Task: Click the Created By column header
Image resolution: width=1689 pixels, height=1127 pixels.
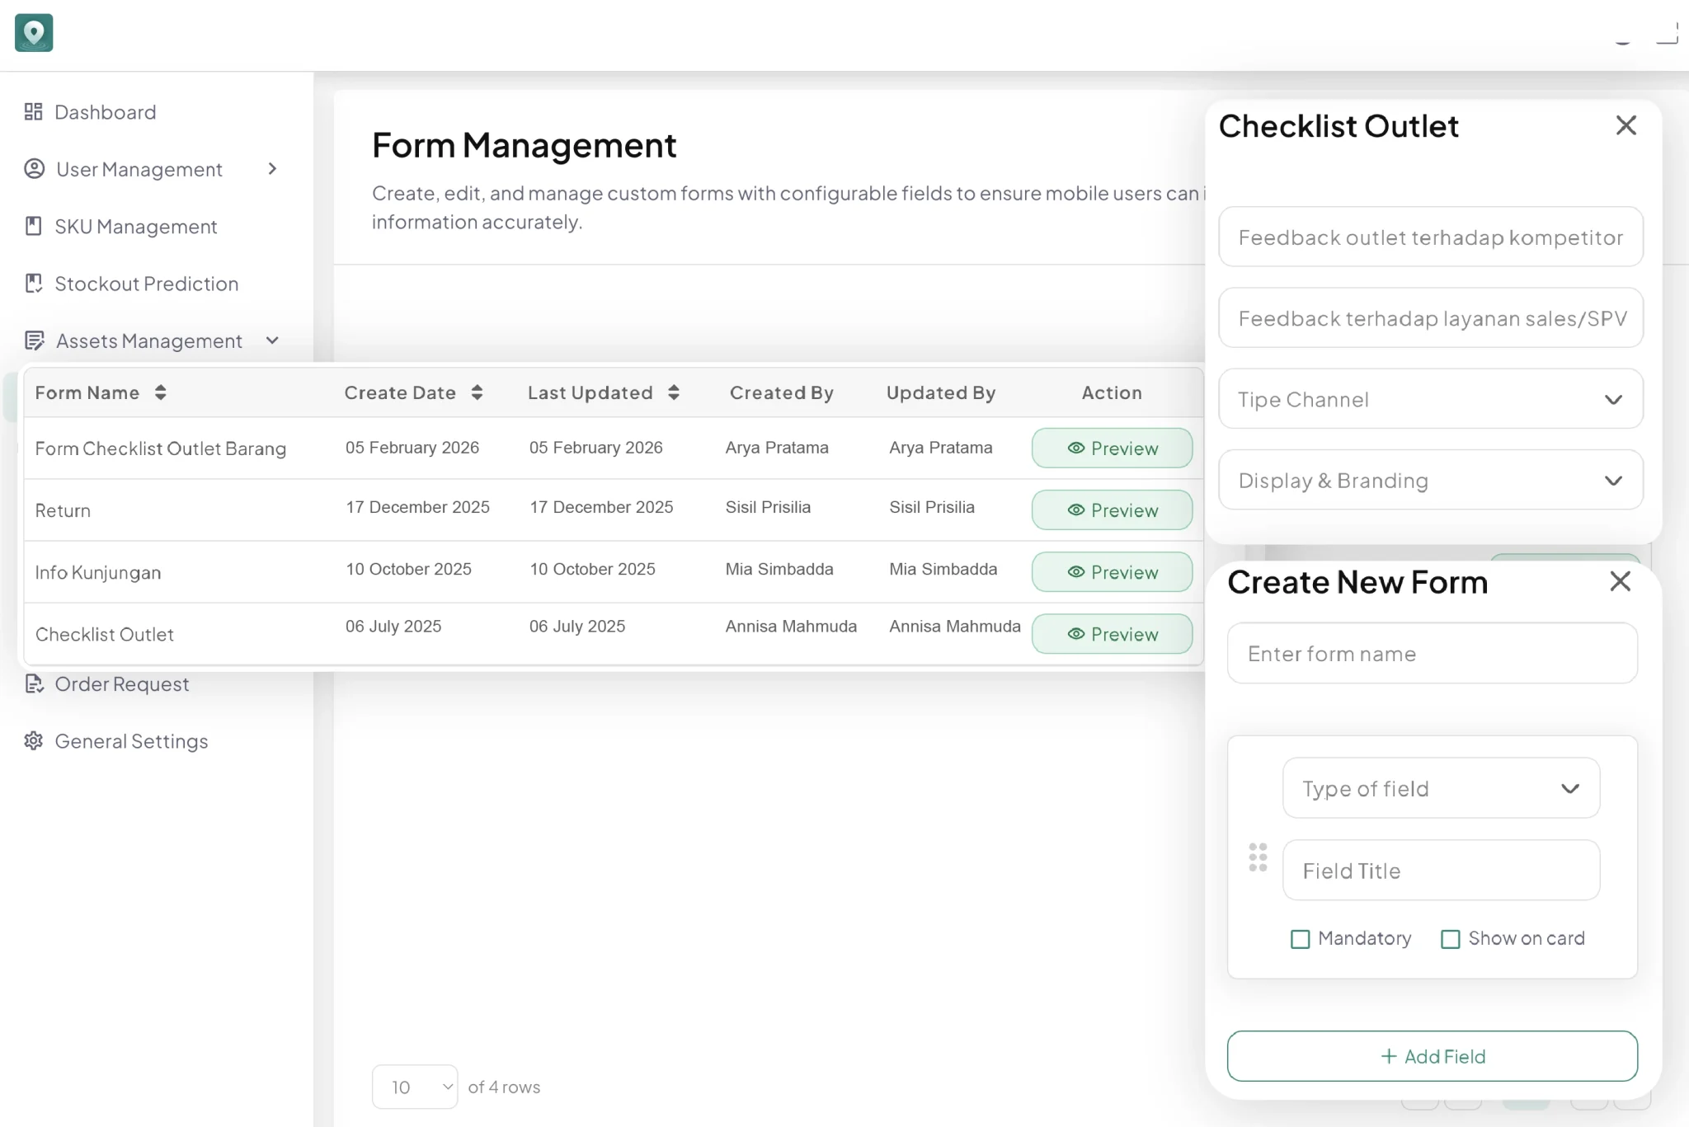Action: pos(782,393)
